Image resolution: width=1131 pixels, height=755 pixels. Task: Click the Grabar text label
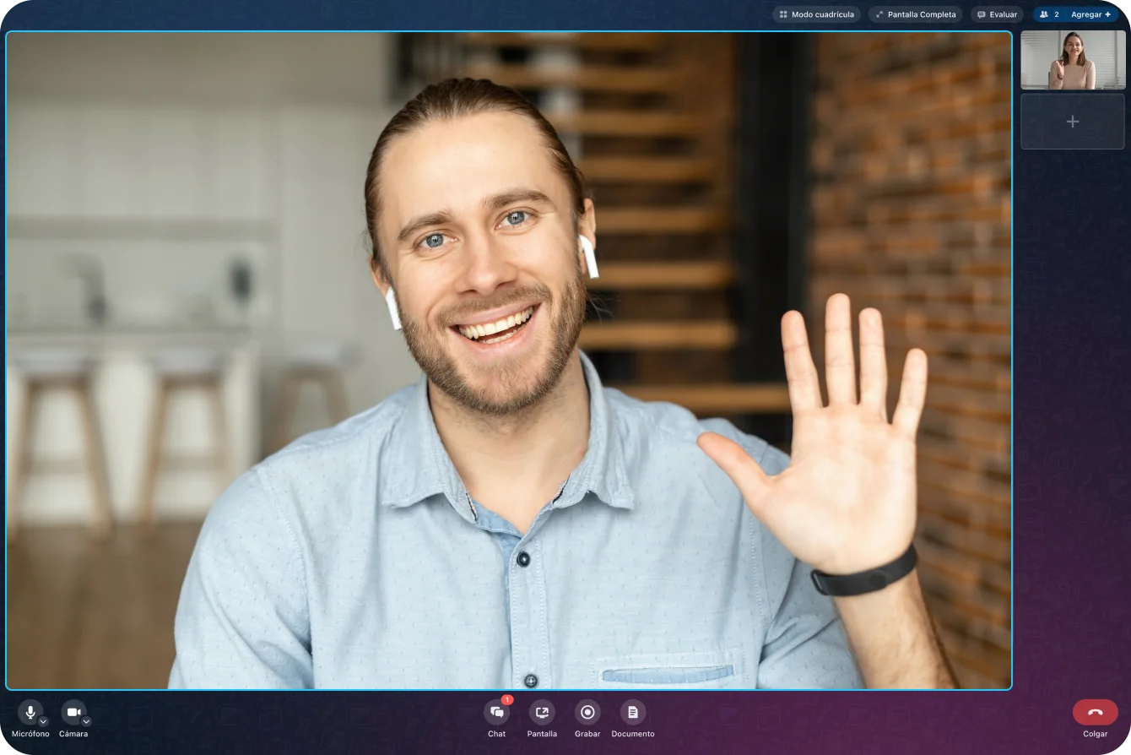tap(587, 734)
